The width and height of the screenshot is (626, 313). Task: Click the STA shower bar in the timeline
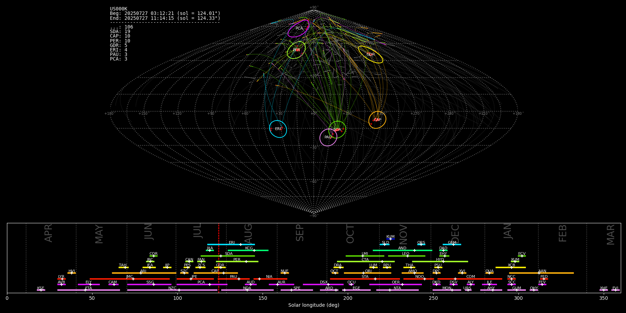(365, 279)
